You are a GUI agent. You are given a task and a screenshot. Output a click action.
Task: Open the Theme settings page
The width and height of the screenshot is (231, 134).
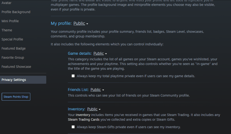(7, 30)
